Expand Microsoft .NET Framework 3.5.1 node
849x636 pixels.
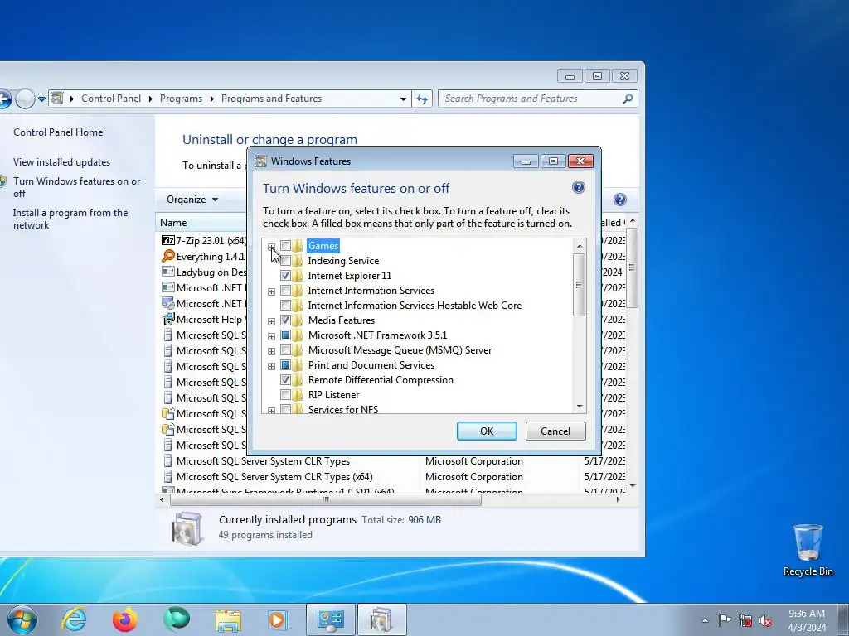point(271,336)
